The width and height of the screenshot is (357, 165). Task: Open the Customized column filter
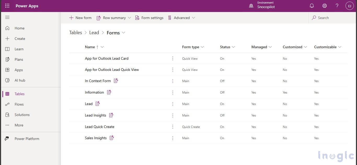306,47
